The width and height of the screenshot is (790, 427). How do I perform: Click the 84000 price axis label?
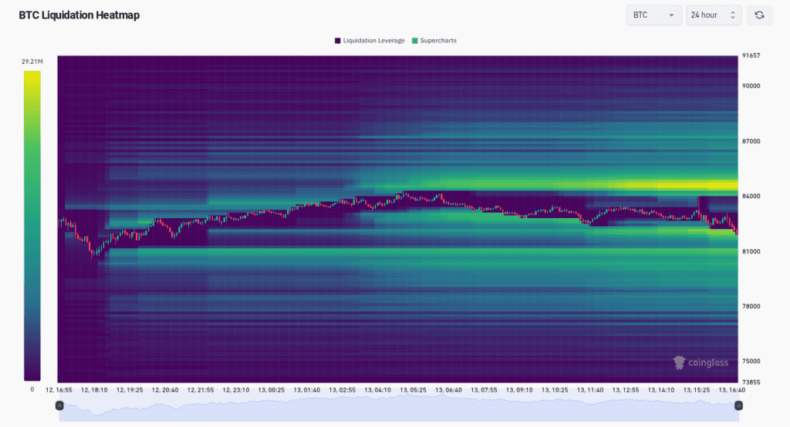click(x=752, y=197)
